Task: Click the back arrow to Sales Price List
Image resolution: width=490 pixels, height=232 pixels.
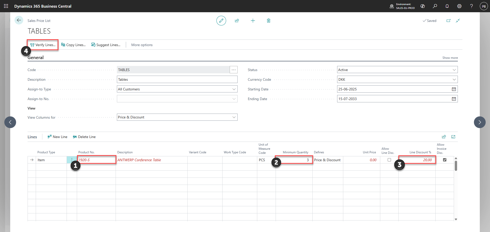Action: pyautogui.click(x=19, y=20)
